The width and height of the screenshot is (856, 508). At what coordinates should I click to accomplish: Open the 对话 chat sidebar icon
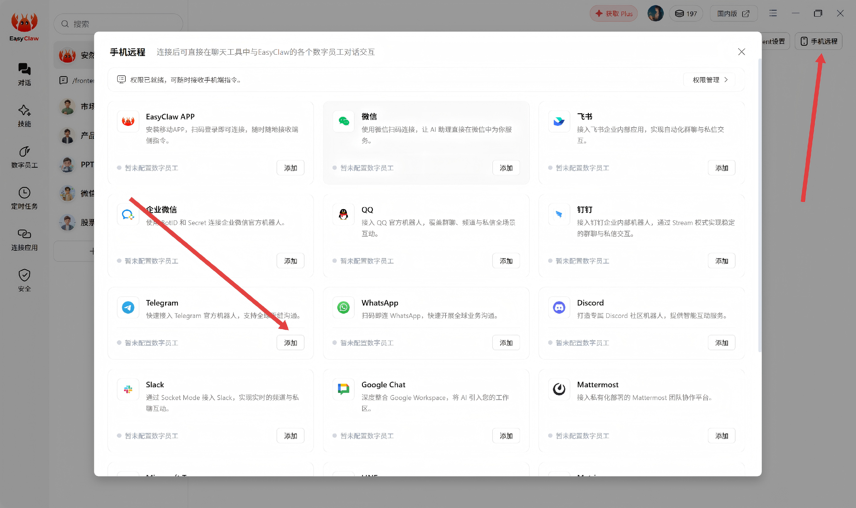tap(24, 74)
